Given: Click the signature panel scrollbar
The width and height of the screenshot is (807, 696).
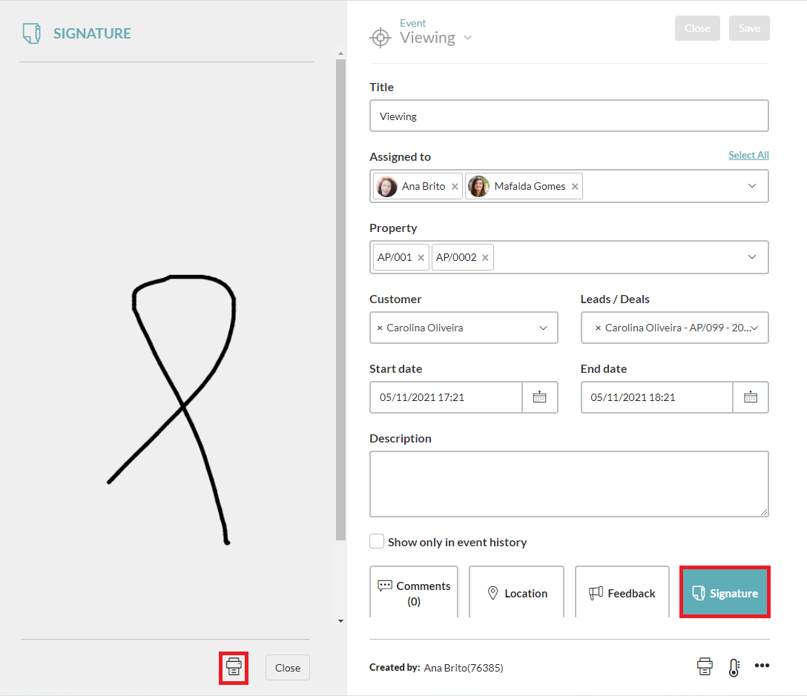Looking at the screenshot, I should click(340, 299).
